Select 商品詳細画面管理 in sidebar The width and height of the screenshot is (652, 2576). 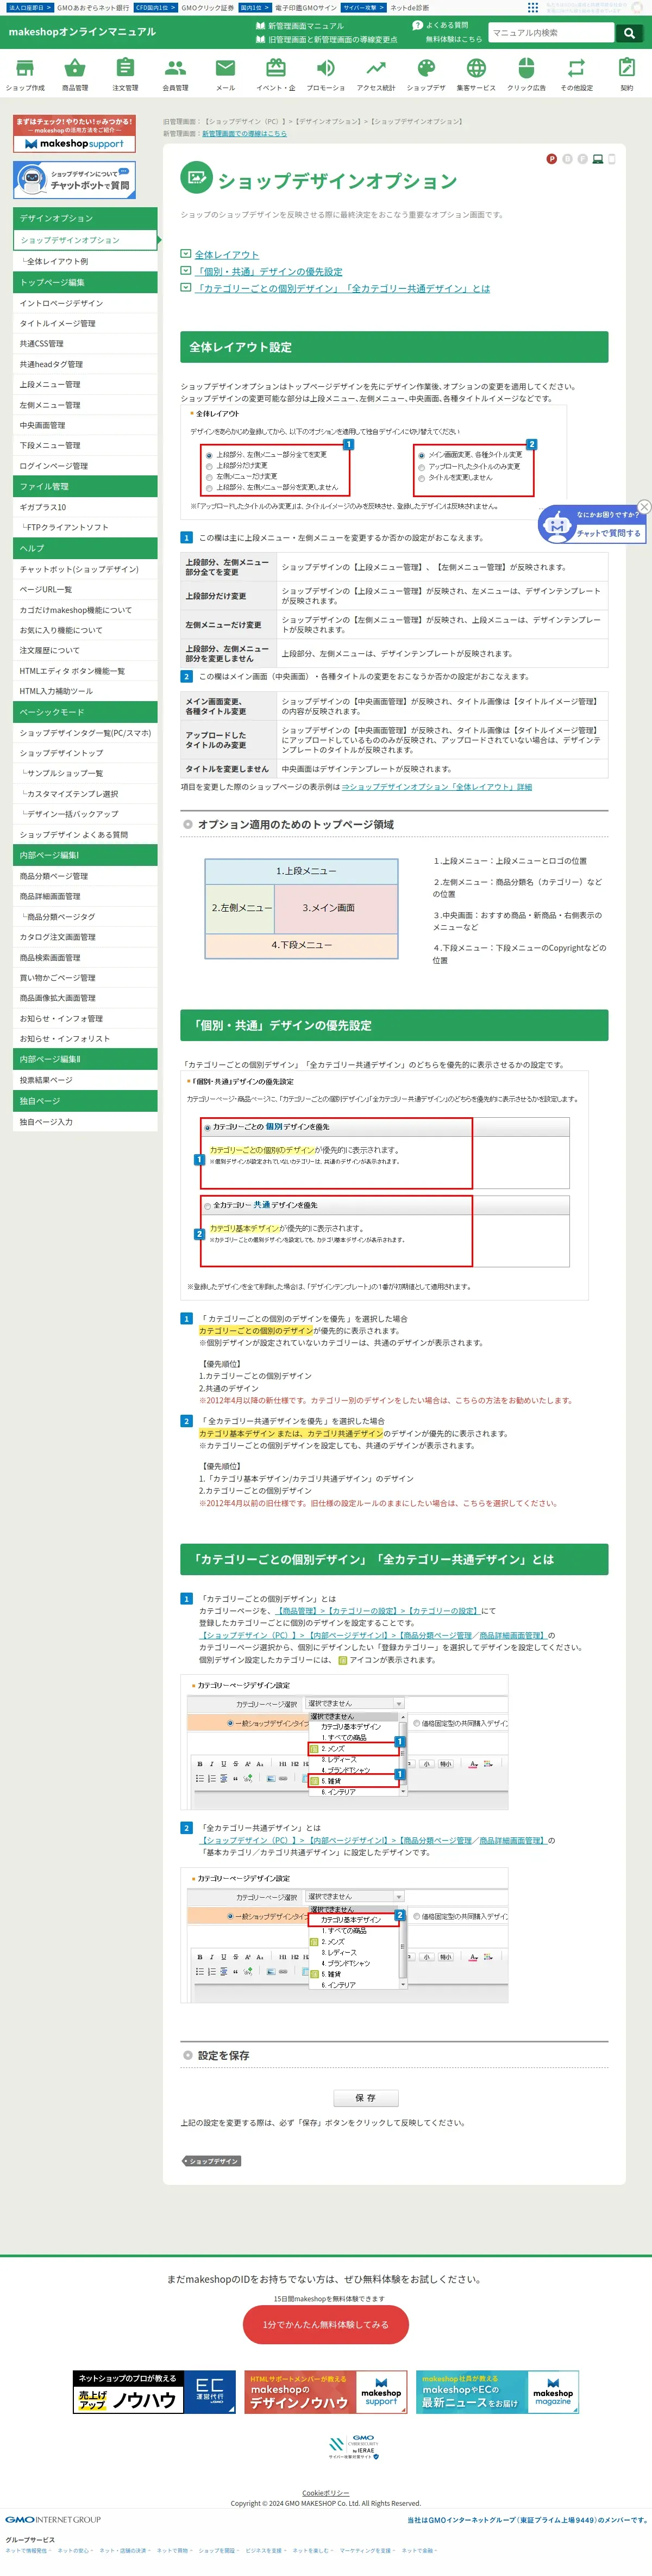85,897
